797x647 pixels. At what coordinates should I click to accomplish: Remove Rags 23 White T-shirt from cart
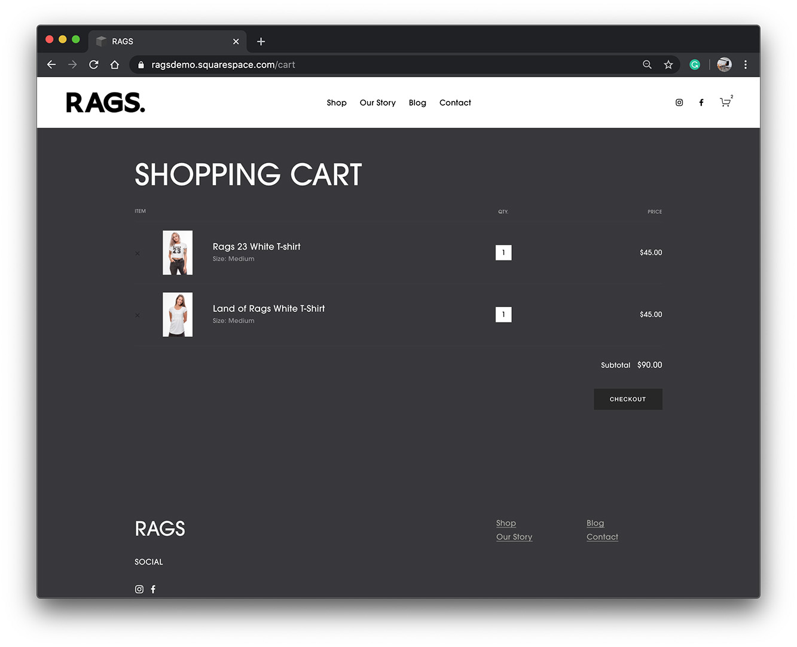tap(138, 253)
